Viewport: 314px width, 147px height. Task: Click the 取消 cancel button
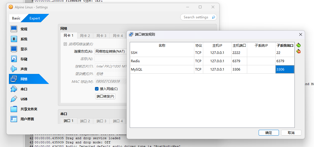(x=291, y=133)
